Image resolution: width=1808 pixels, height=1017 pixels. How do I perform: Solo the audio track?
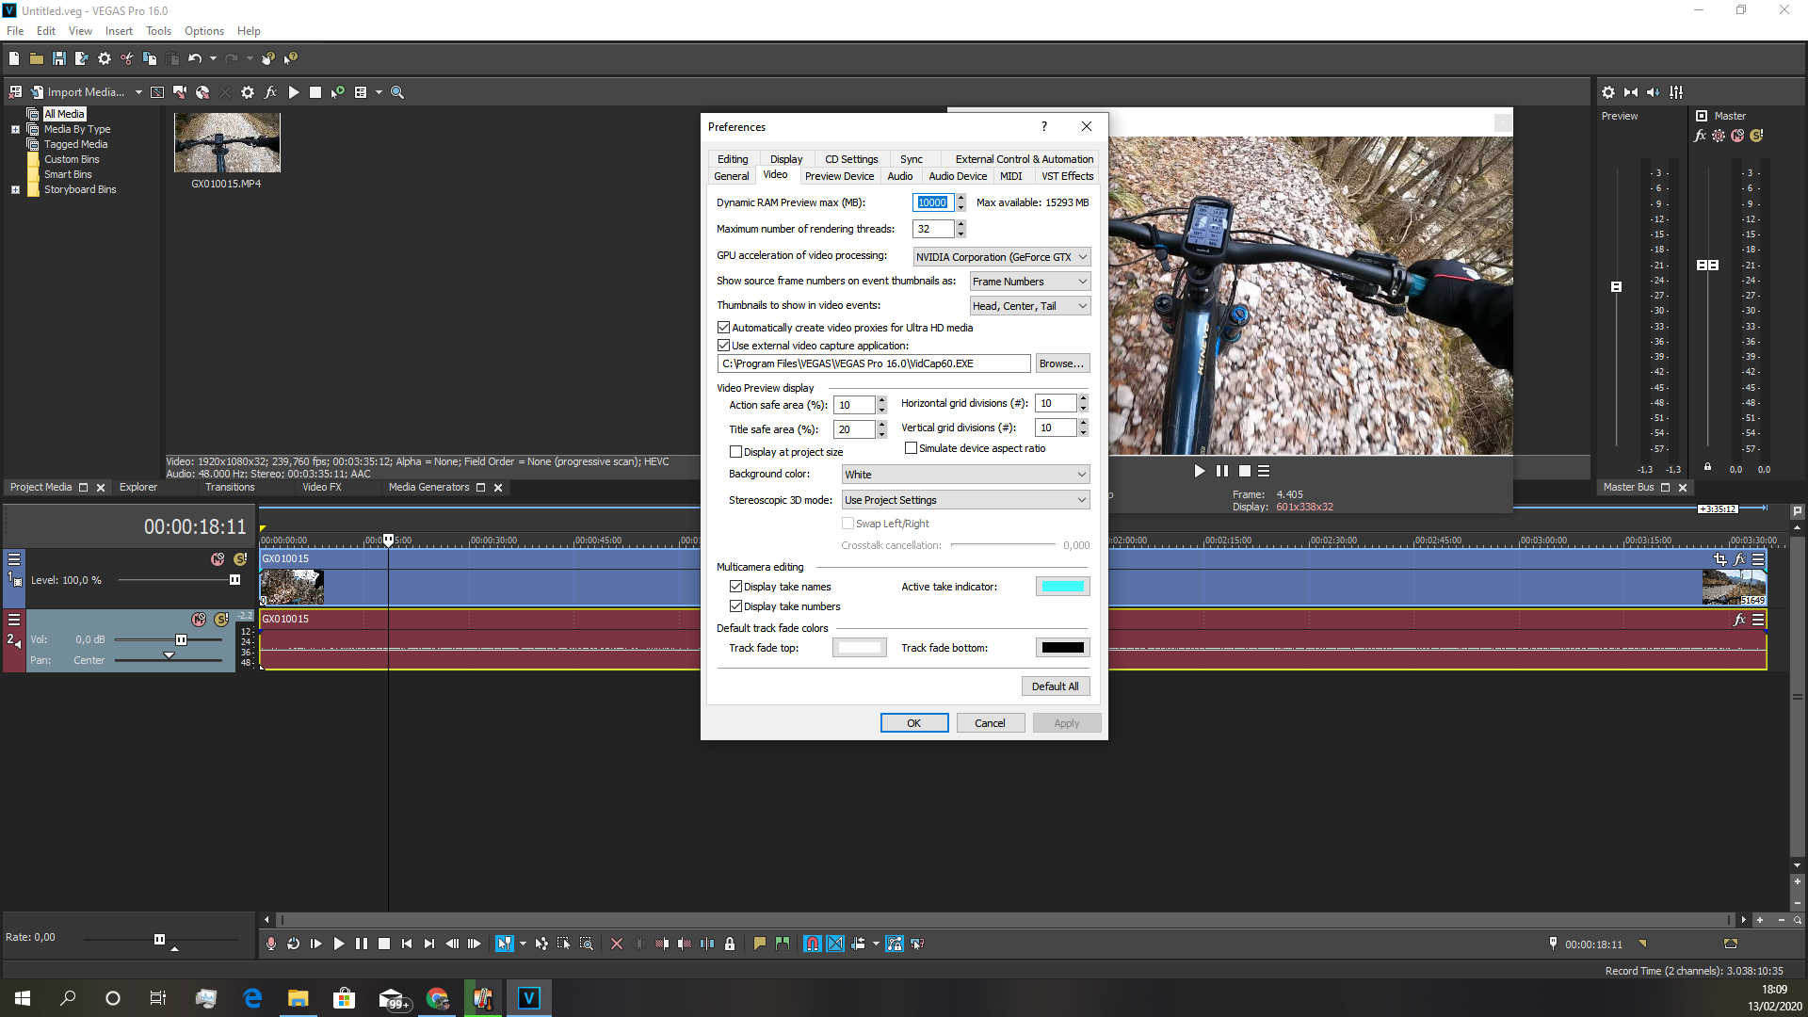(x=221, y=620)
